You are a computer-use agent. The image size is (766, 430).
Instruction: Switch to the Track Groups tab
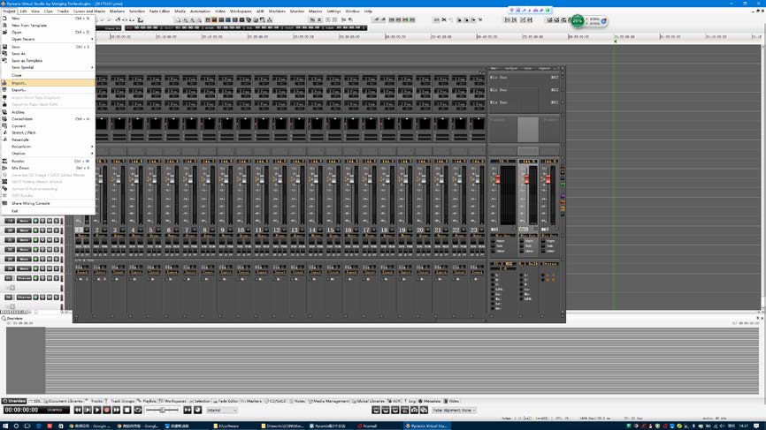point(119,401)
